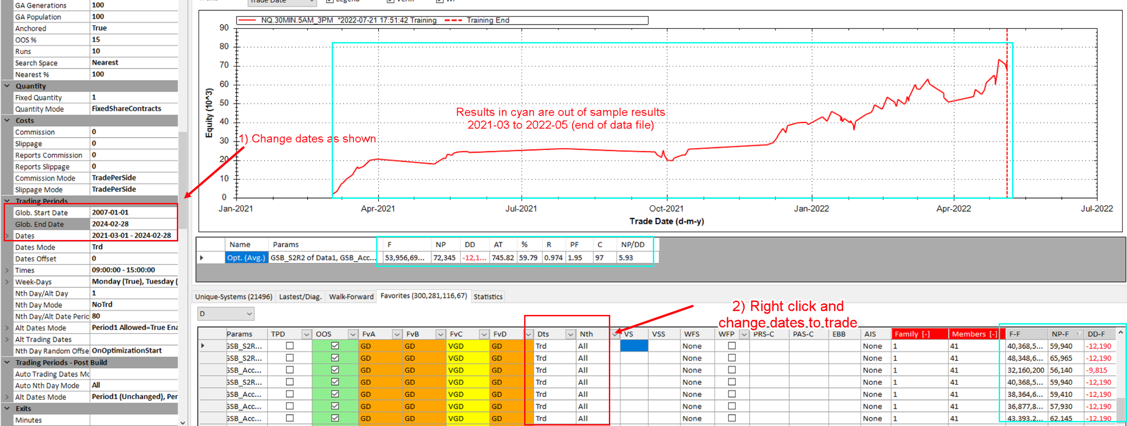Check the TPD checkbox in first row
The height and width of the screenshot is (426, 1127).
pos(290,346)
